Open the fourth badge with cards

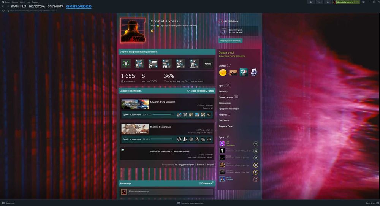point(254,72)
